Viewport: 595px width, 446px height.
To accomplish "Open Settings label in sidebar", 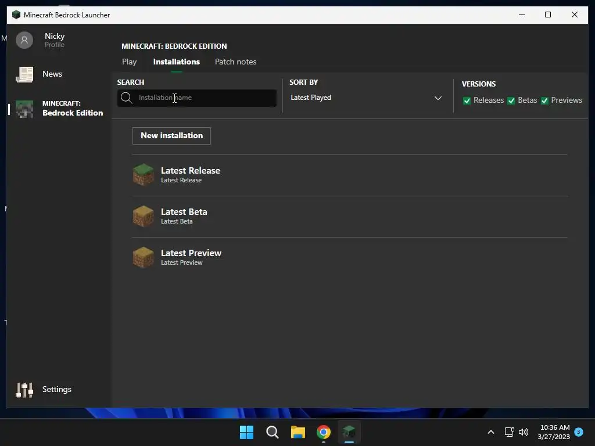I will pos(57,390).
